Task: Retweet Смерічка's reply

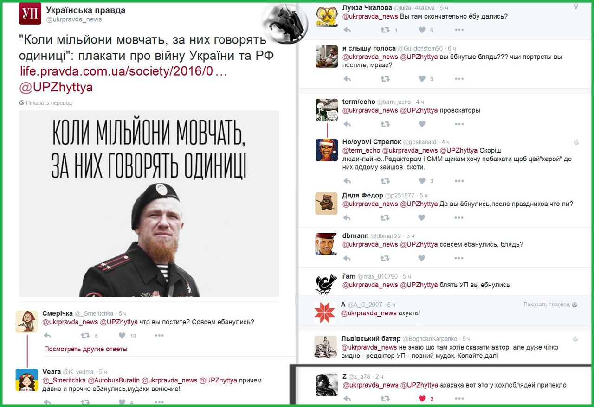Action: (85, 335)
